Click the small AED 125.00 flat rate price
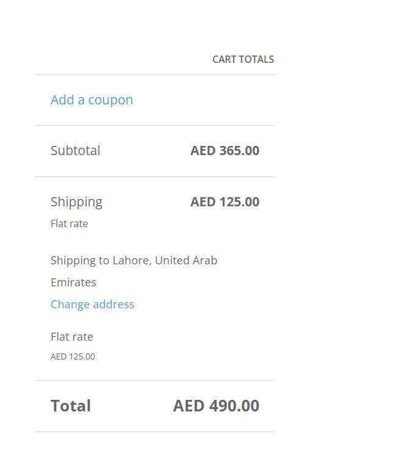 [73, 356]
